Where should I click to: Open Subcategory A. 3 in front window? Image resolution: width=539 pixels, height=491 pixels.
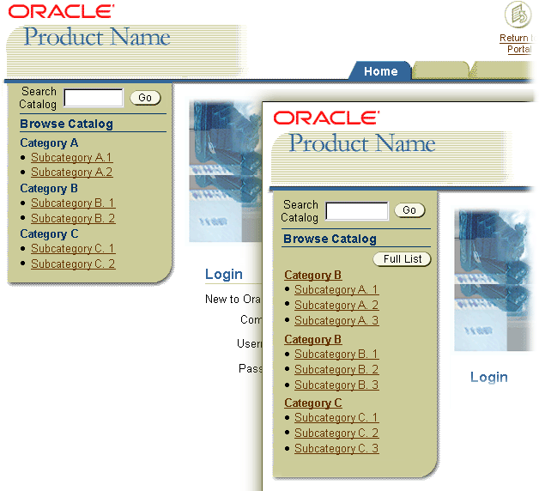[x=336, y=320]
